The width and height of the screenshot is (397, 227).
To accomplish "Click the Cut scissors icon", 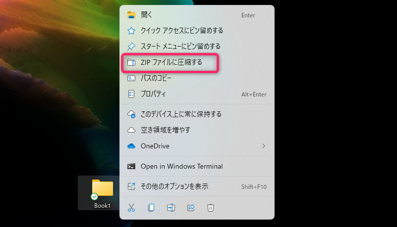I will coord(131,208).
